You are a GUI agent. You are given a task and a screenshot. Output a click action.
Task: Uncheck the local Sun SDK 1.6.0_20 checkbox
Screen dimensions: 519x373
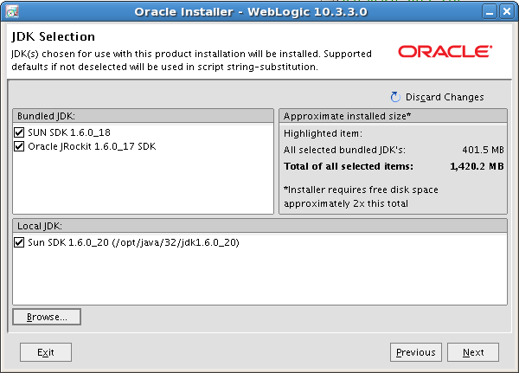pyautogui.click(x=19, y=242)
